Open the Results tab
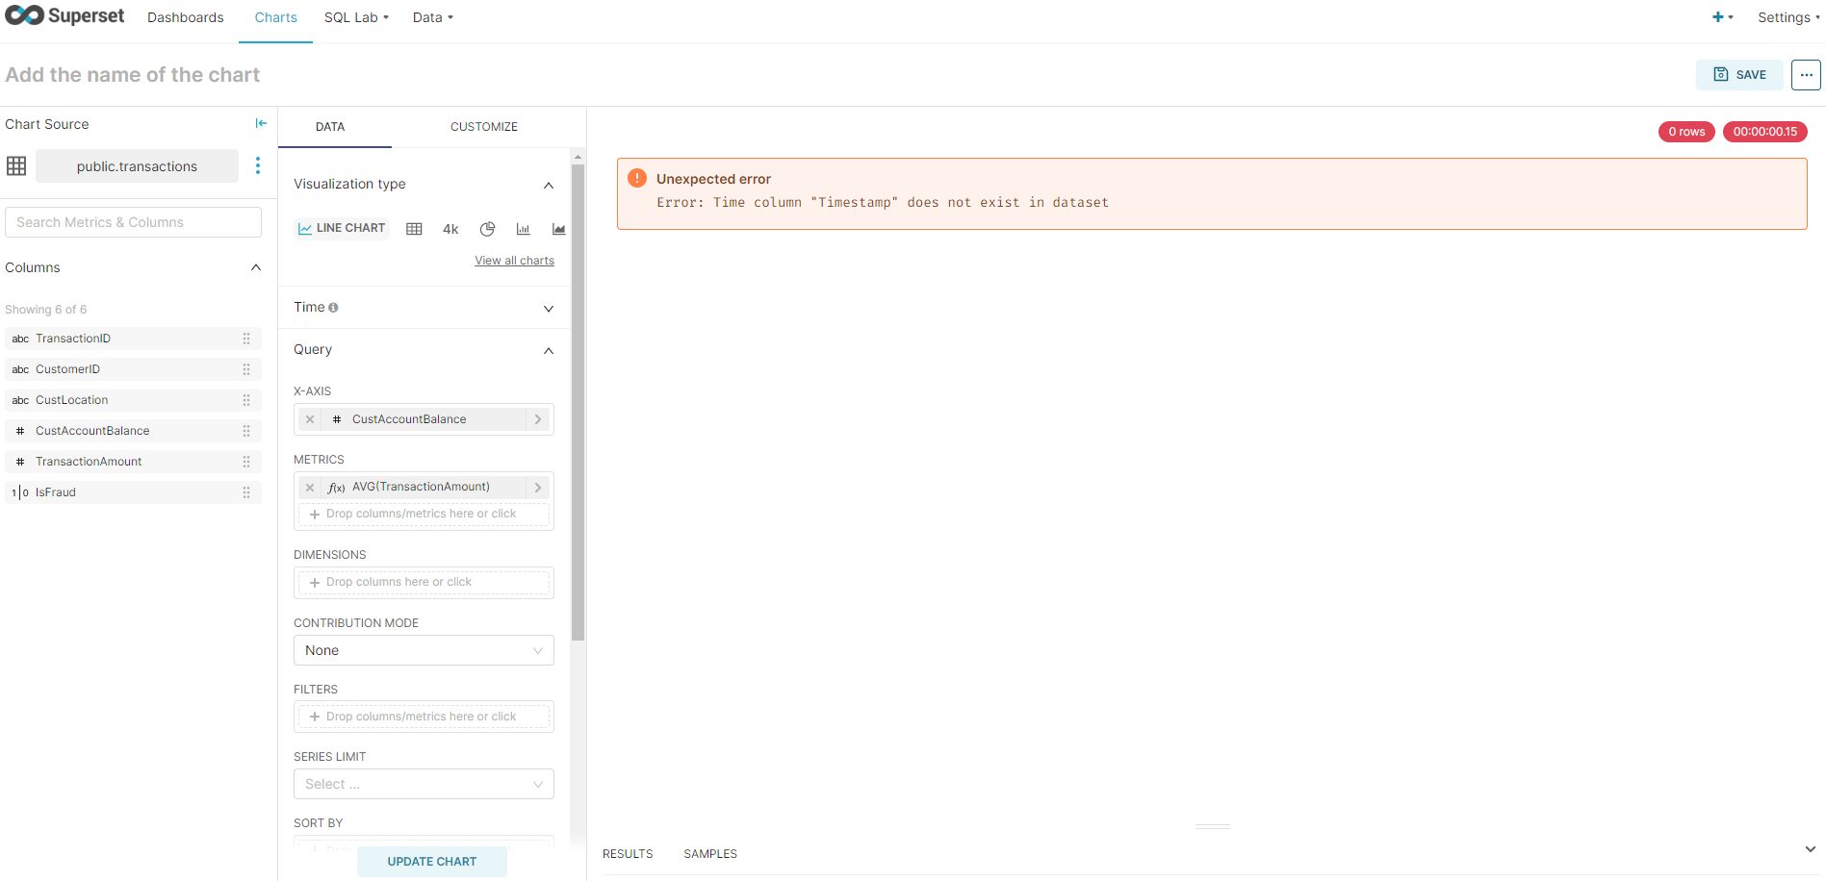 click(628, 854)
